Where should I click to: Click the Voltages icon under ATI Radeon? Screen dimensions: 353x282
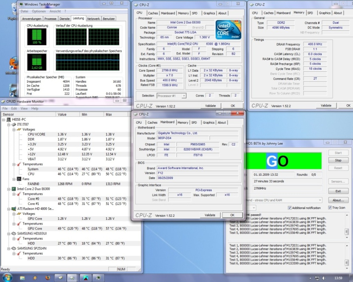click(x=19, y=213)
